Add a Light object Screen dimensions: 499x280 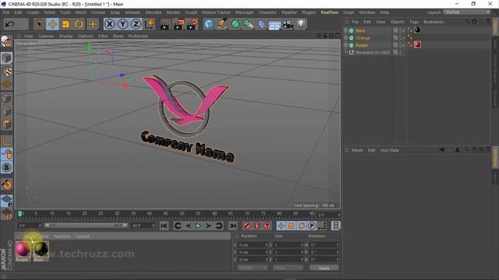301,24
